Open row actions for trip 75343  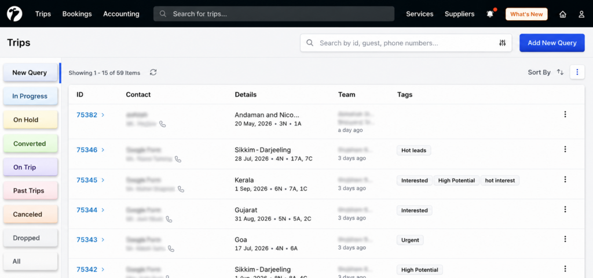(565, 239)
